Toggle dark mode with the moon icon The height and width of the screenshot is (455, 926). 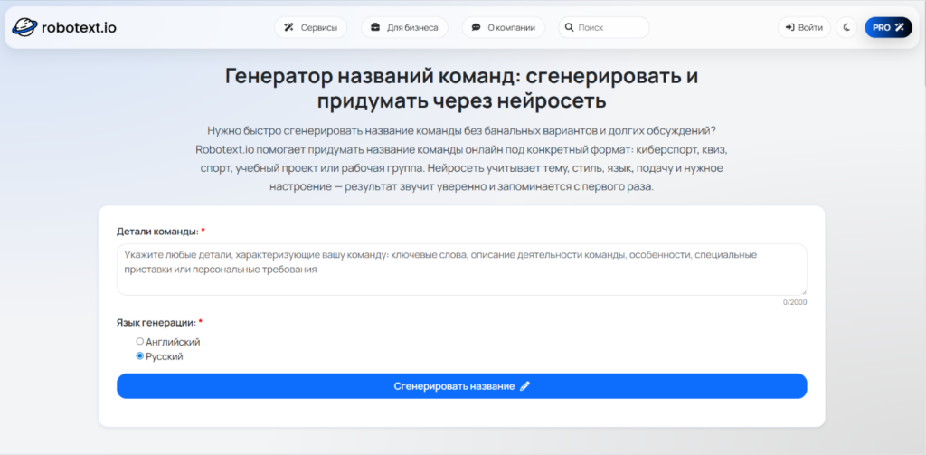(846, 27)
